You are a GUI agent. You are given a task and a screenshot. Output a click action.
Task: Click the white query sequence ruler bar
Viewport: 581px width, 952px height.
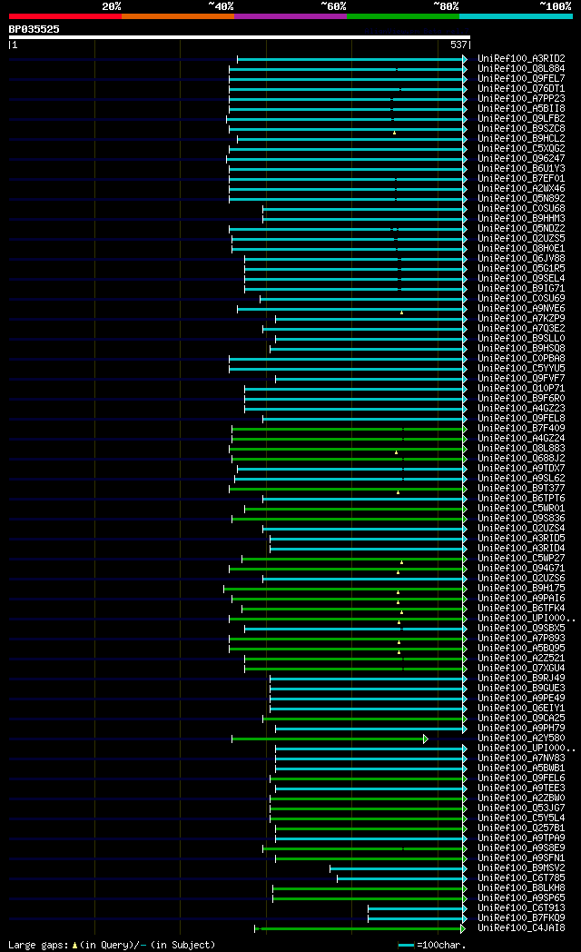click(x=240, y=37)
